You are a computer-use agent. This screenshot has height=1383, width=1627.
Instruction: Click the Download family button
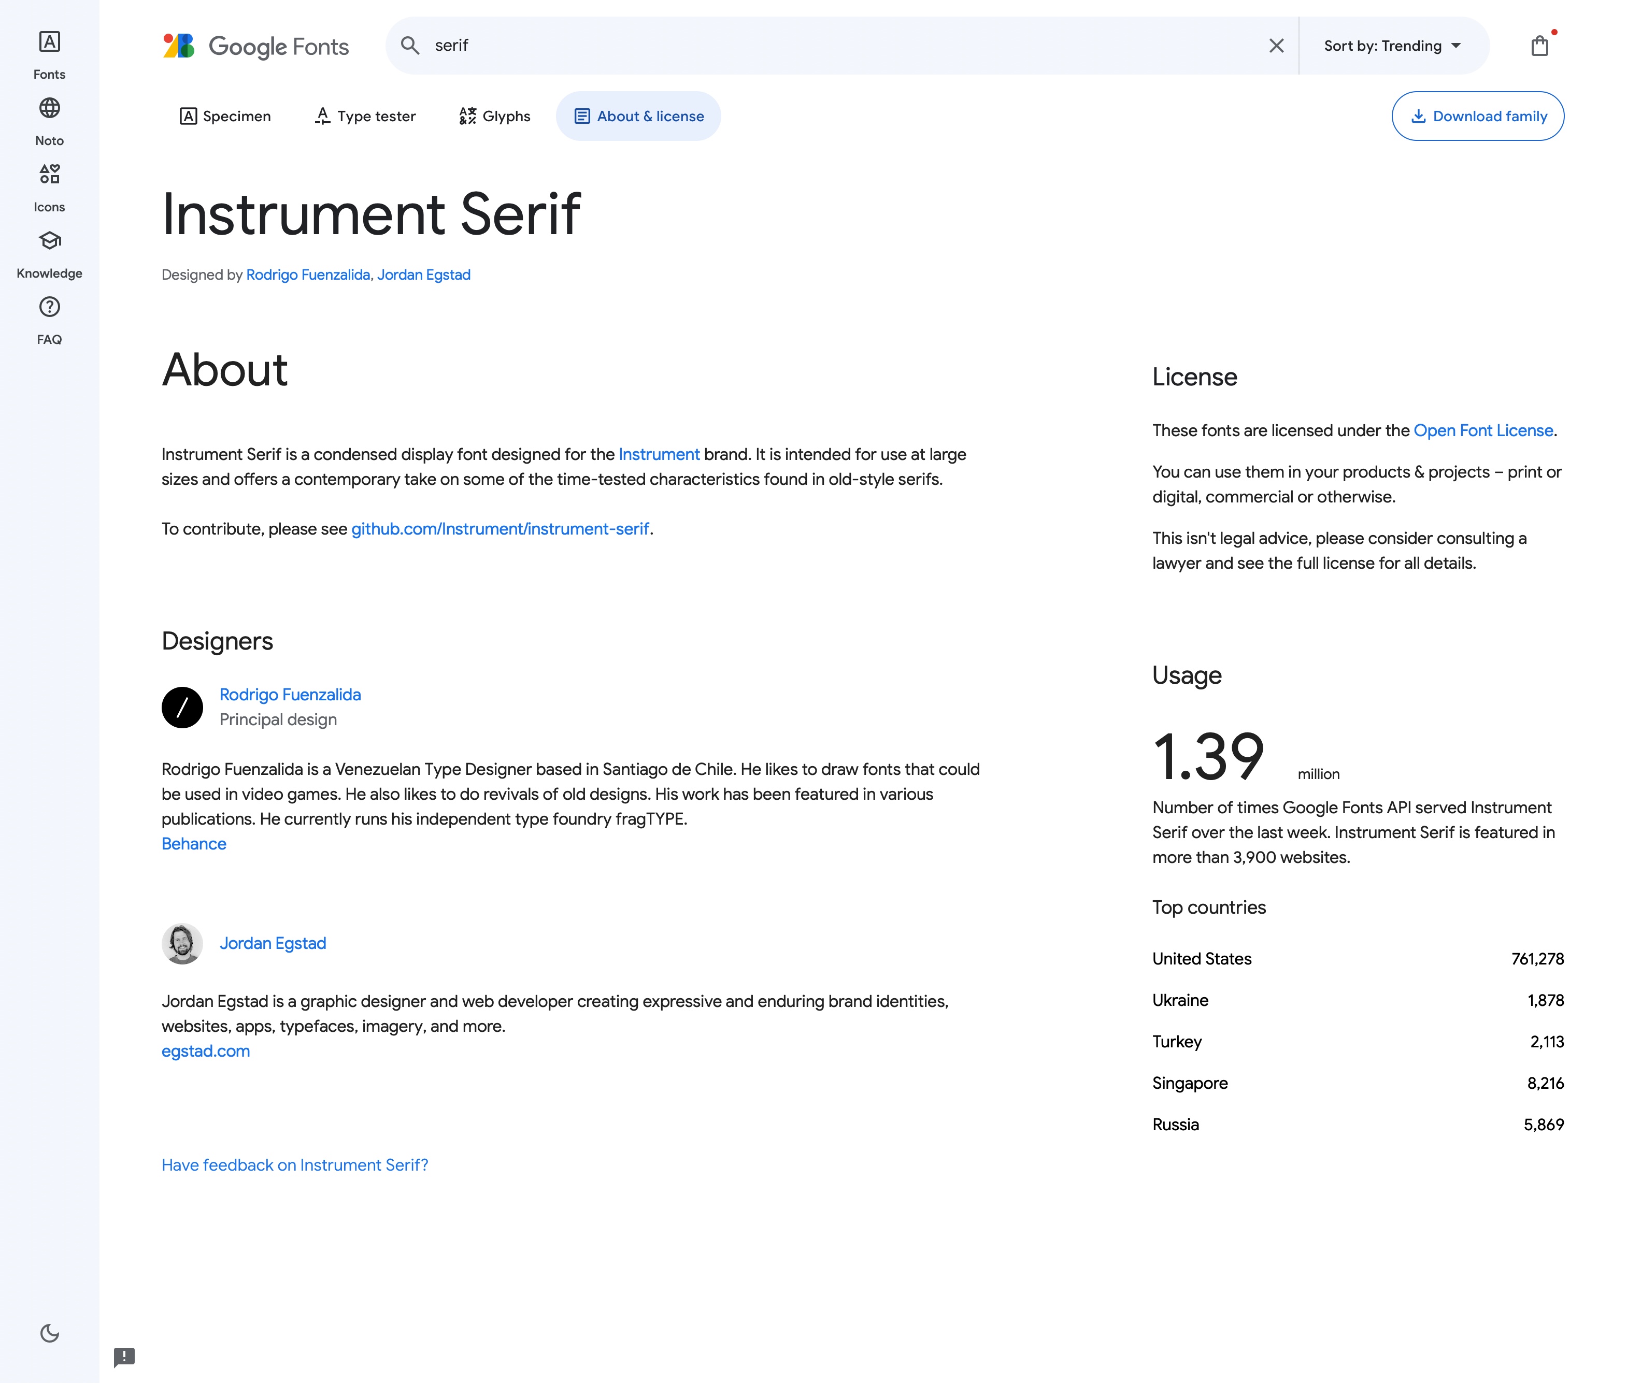(1477, 116)
